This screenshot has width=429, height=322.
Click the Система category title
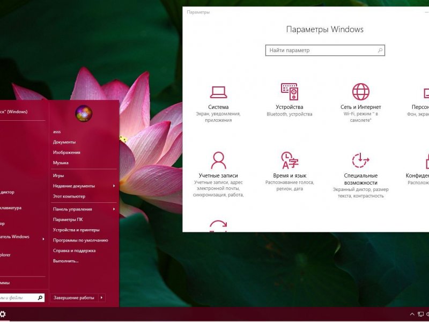tap(218, 107)
